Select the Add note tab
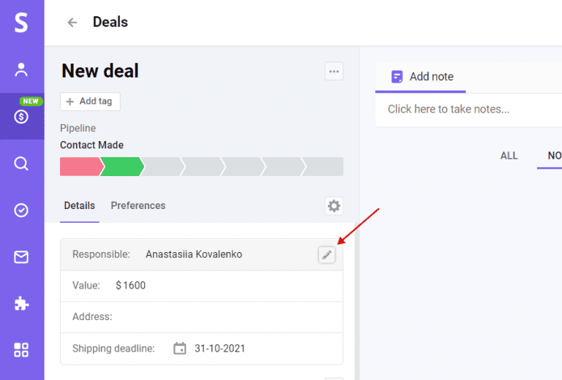Screen dimensions: 562x380 [422, 77]
